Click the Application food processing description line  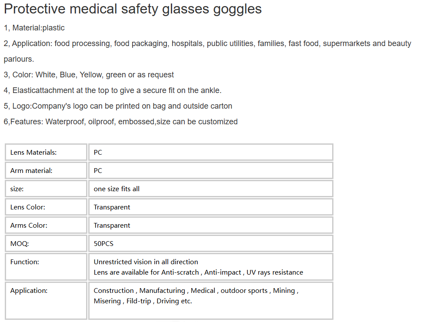click(x=207, y=51)
